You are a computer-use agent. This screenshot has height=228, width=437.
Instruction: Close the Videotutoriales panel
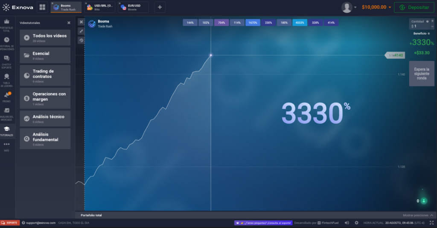(69, 23)
